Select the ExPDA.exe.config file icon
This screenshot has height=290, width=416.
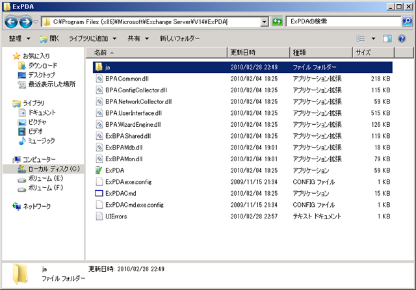tap(99, 182)
